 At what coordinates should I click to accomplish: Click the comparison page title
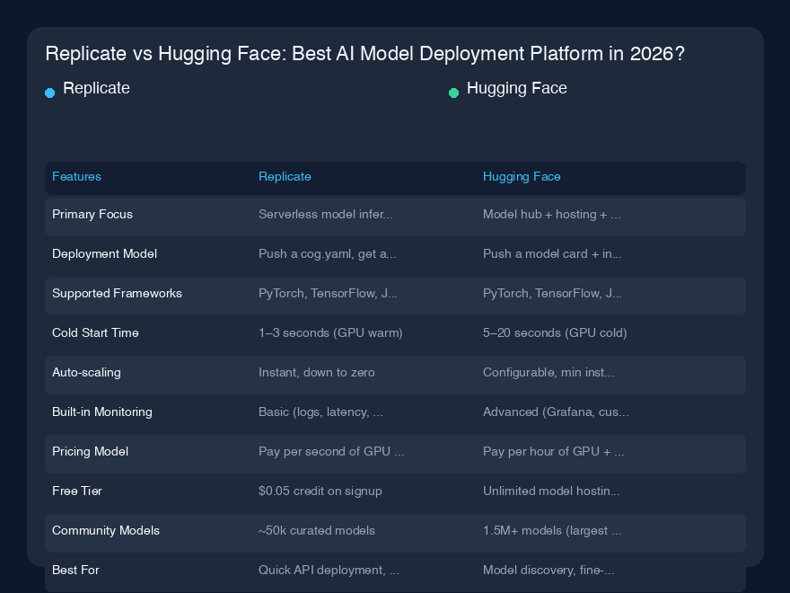point(364,53)
